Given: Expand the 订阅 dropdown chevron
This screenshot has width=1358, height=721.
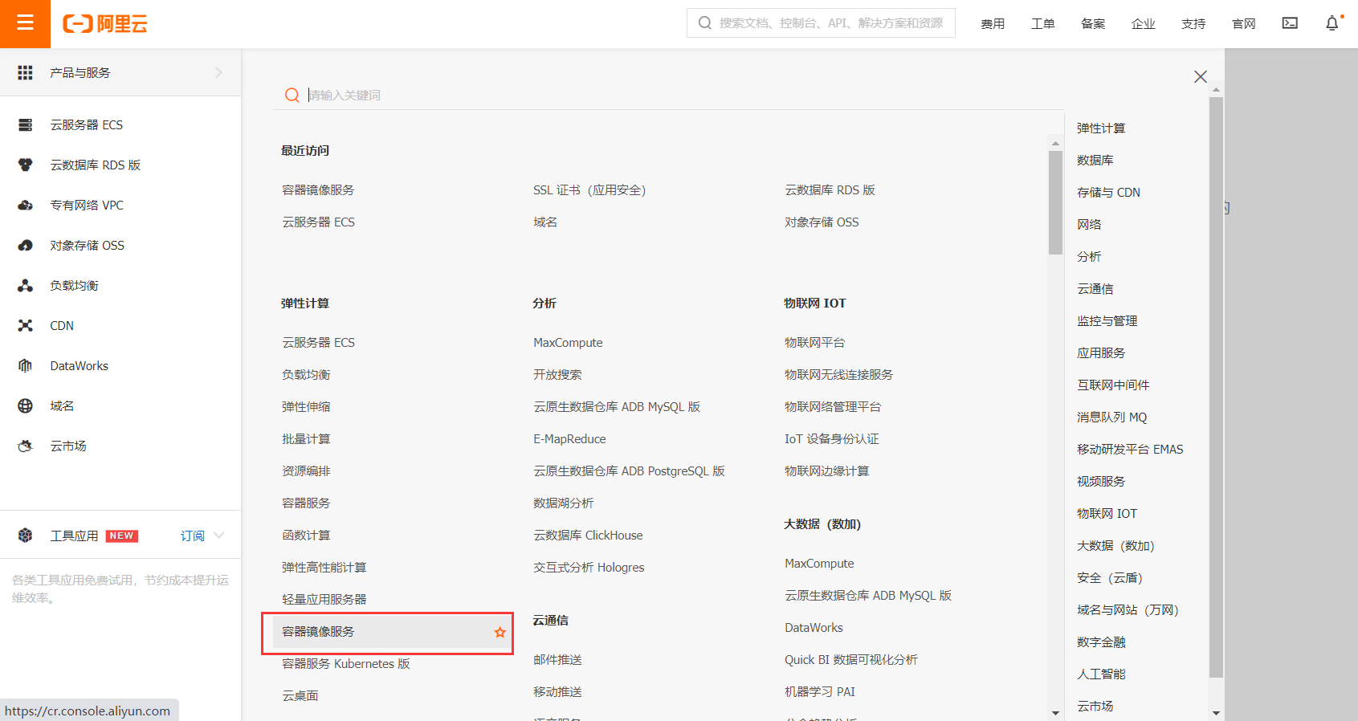Looking at the screenshot, I should tap(219, 536).
